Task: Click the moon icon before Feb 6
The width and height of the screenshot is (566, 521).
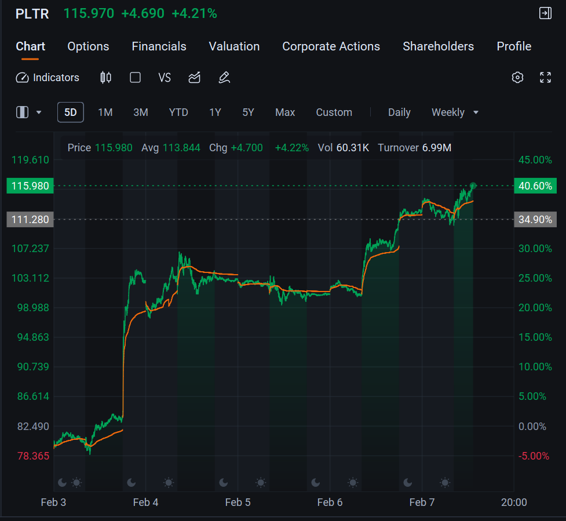Action: [x=316, y=482]
